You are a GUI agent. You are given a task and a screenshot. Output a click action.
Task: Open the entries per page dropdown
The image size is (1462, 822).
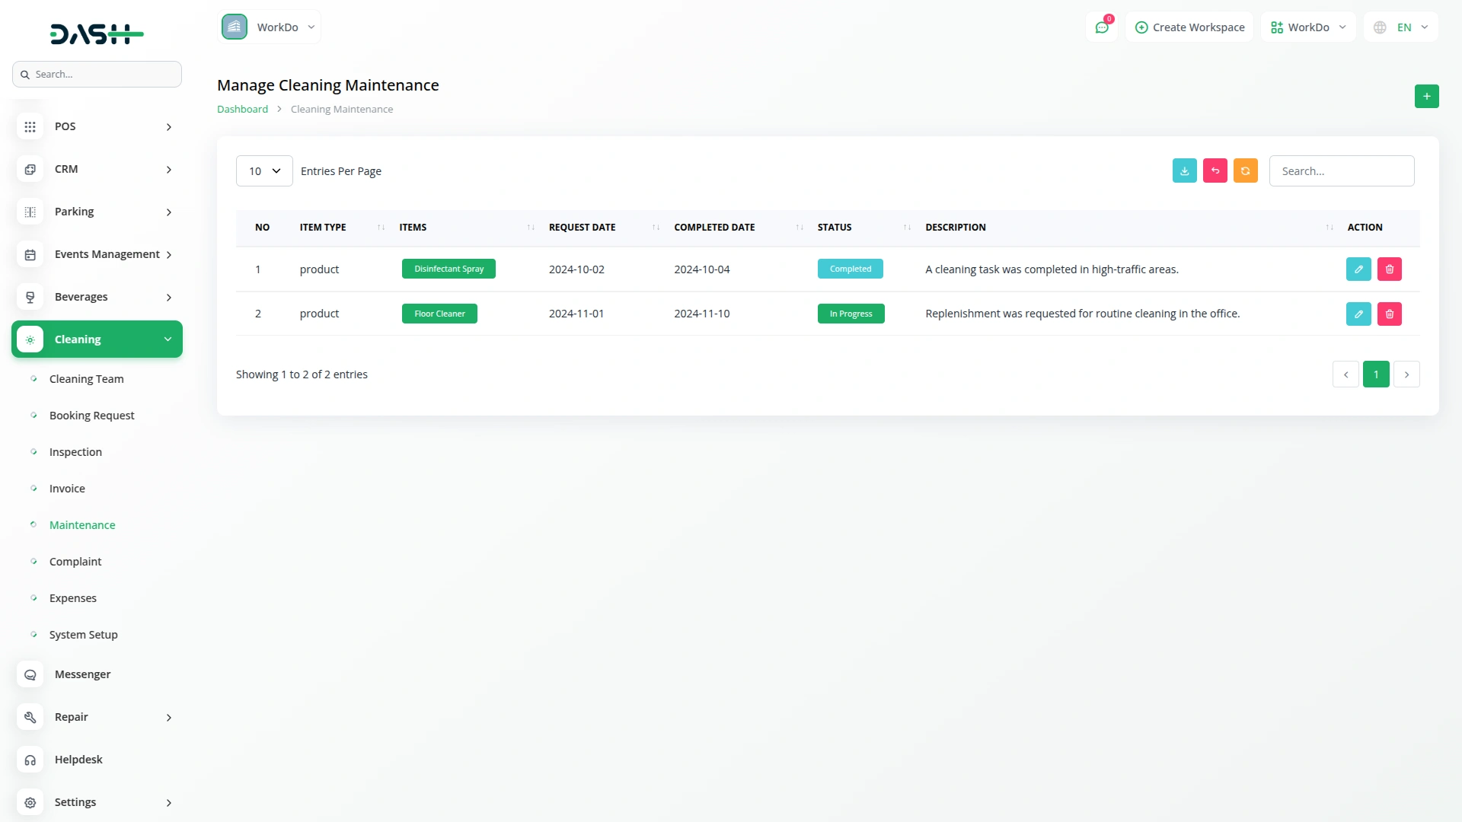[x=264, y=171]
